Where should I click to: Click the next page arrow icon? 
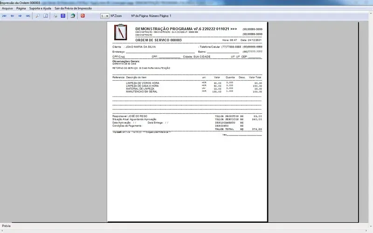pyautogui.click(x=20, y=16)
